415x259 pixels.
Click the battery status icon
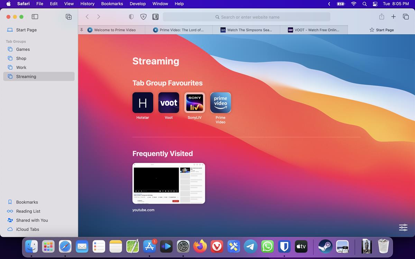341,4
